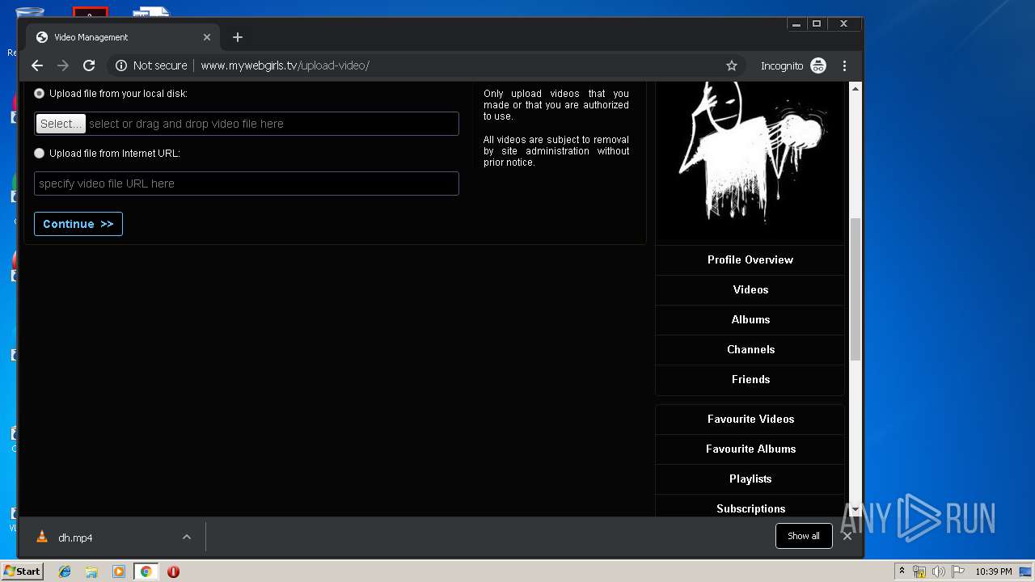Viewport: 1035px width, 582px height.
Task: Open Internet Explorer from the taskbar
Action: [65, 571]
